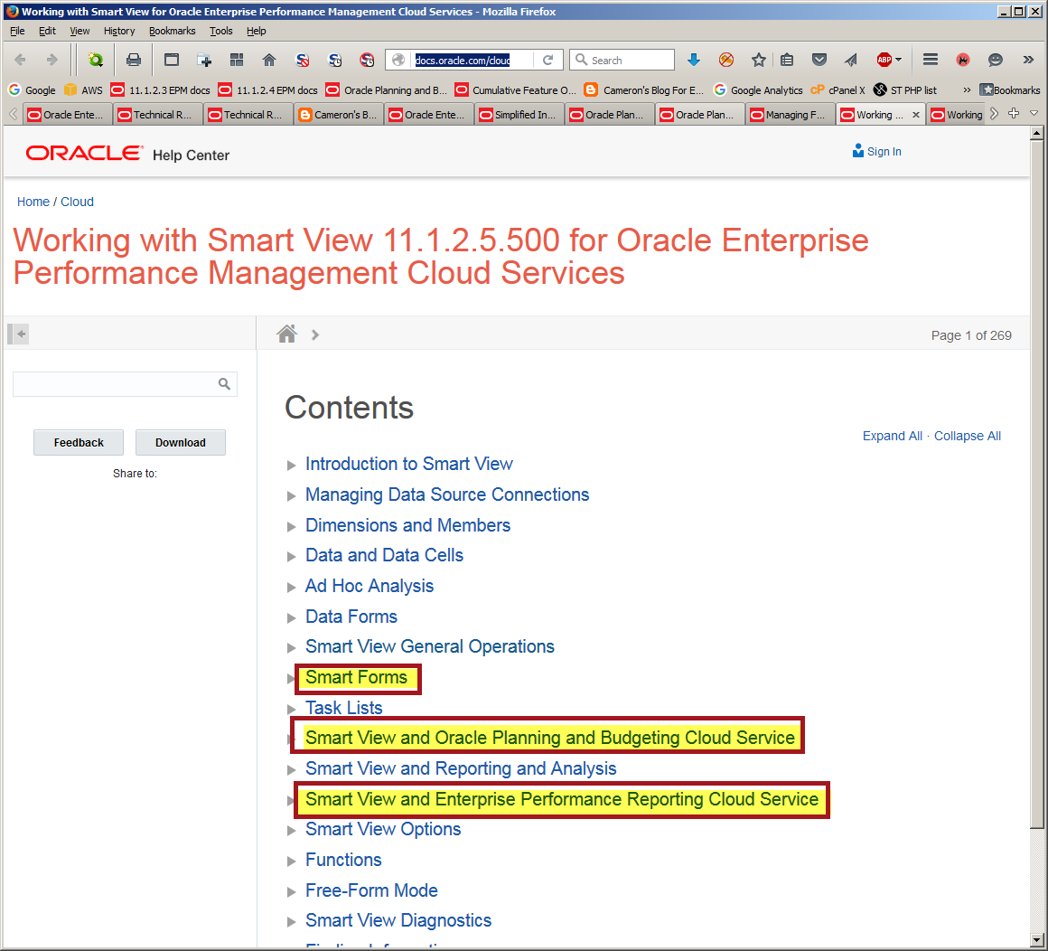Screen dimensions: 1048x951
Task: Reload the page with refresh icon
Action: (x=548, y=61)
